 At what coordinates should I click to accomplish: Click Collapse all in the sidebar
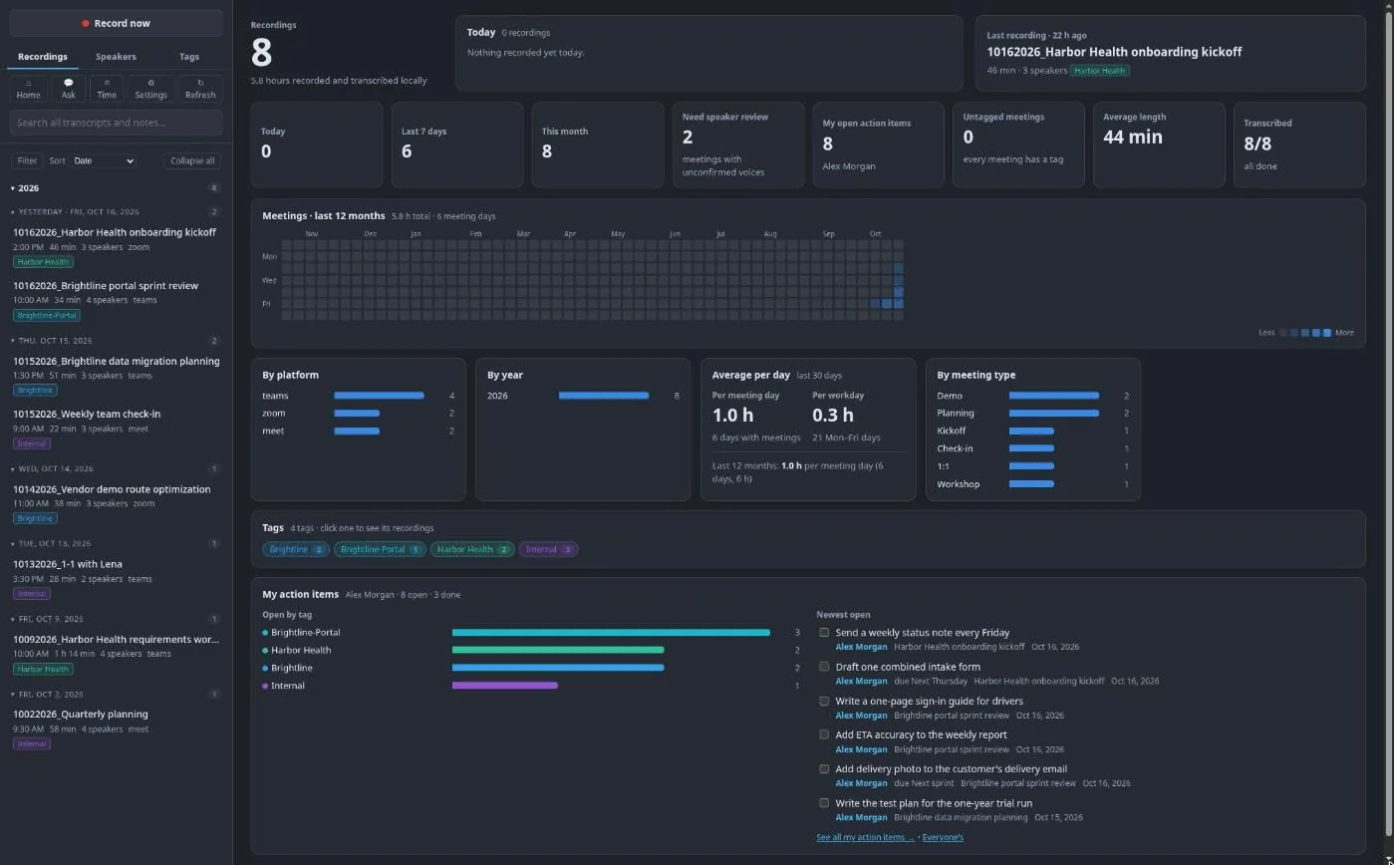pos(192,160)
